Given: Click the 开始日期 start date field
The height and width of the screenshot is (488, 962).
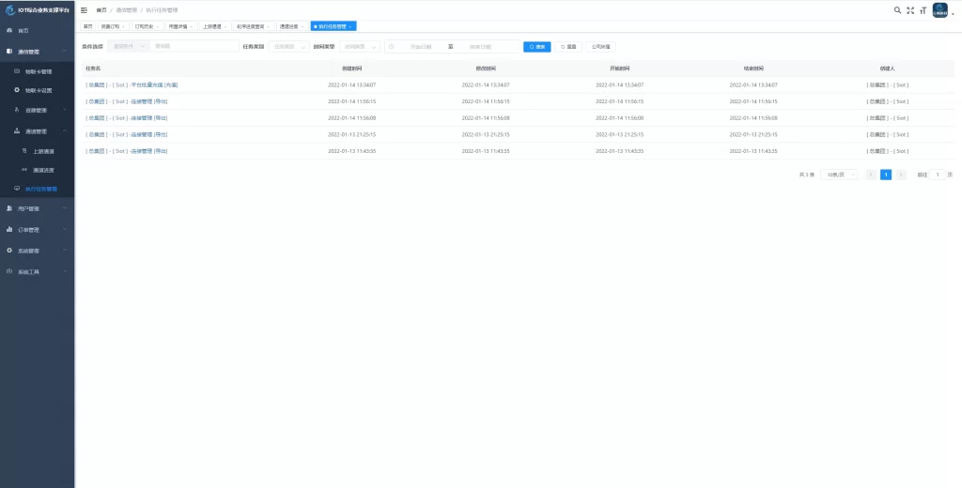Looking at the screenshot, I should (420, 46).
